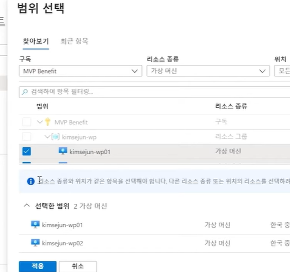The width and height of the screenshot is (290, 272).
Task: Click the 리소스 그룹 type cell
Action: tap(231, 137)
